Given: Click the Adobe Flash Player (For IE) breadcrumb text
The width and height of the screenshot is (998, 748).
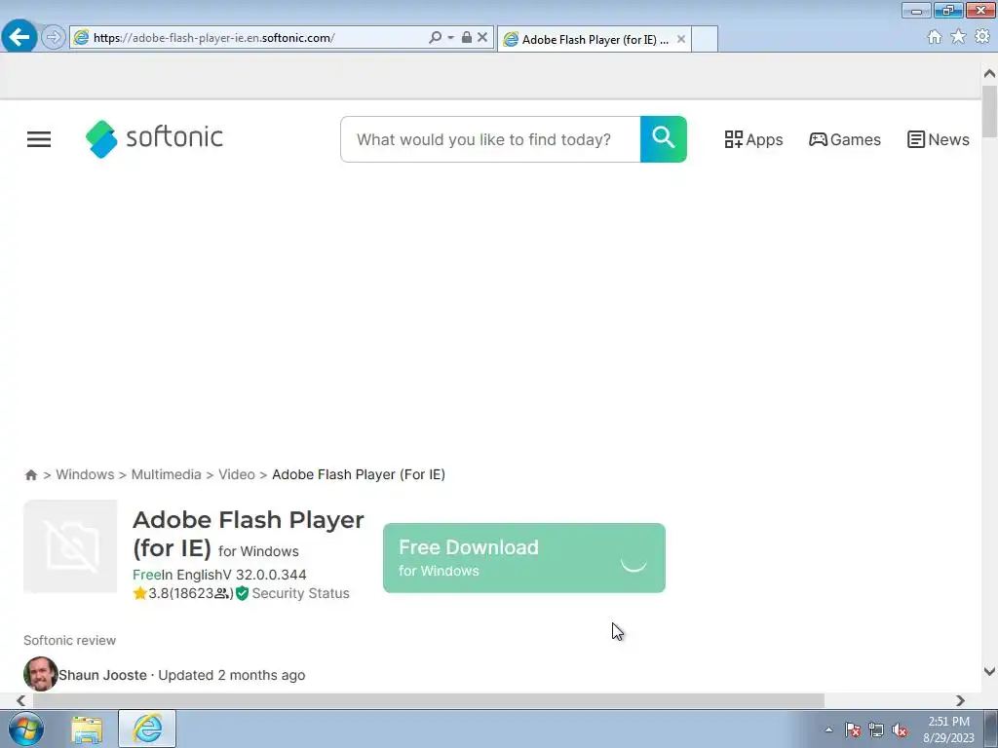Looking at the screenshot, I should (359, 474).
